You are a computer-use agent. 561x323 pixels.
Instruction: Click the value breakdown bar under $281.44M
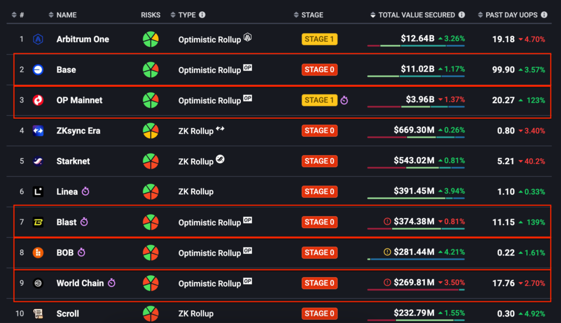[416, 259]
